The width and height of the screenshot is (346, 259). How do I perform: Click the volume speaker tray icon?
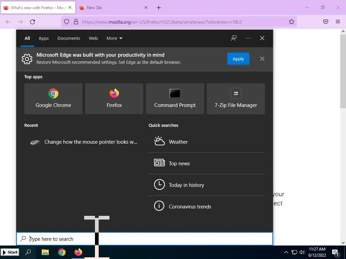pyautogui.click(x=302, y=252)
